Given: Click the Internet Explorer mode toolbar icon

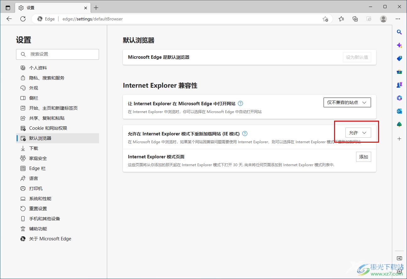Looking at the screenshot, I should pyautogui.click(x=369, y=19).
